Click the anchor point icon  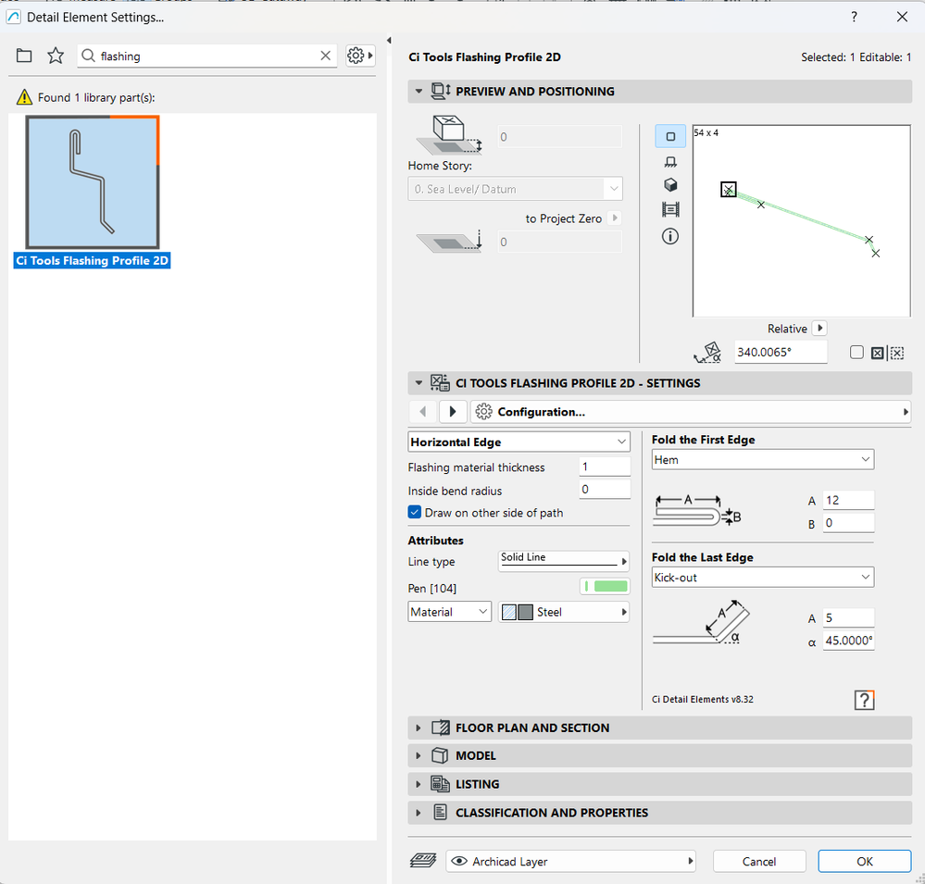877,354
